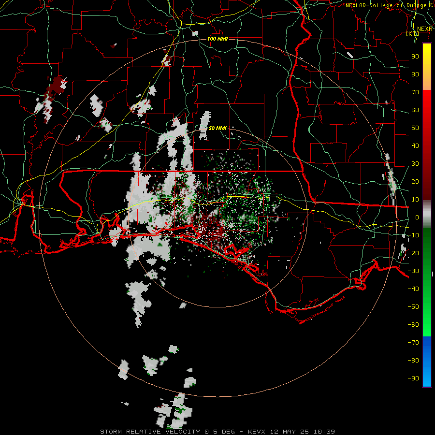Click the "100 NMI" range ring label
Viewport: 435px width, 435px height.
(x=217, y=39)
